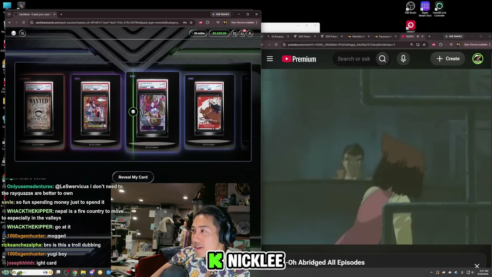This screenshot has width=492, height=277.
Task: Mute the YGOTAS tab audio icon
Action: click(x=418, y=37)
